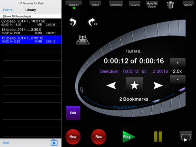Select recording 15 февр. 2014 2:32:12
Screen dimensions: 196x147
[x=31, y=39]
